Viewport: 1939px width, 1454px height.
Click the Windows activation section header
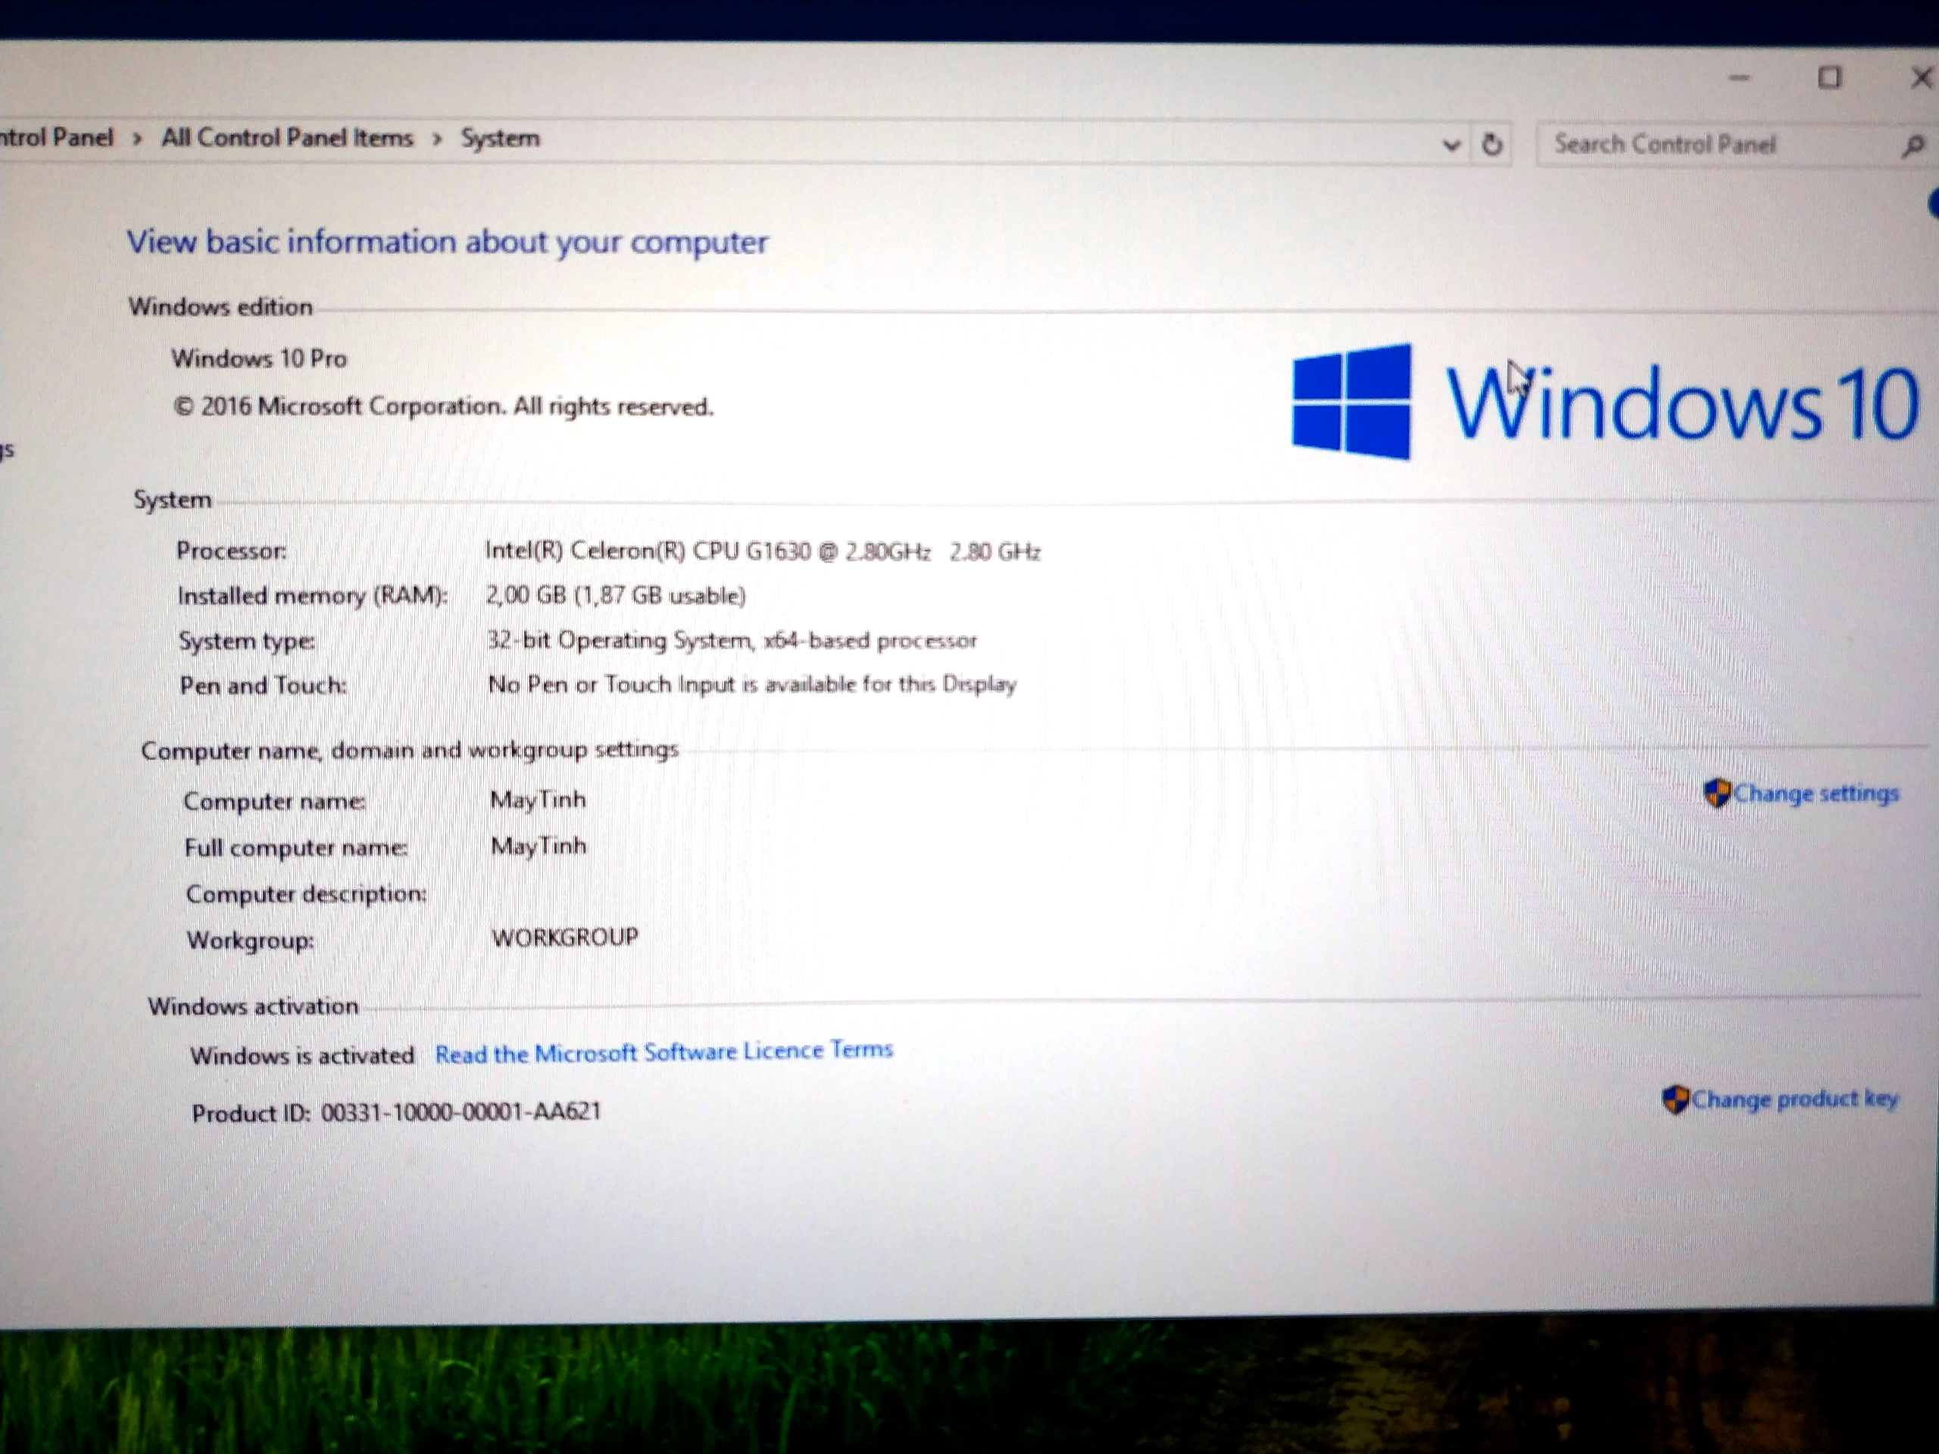[253, 1006]
